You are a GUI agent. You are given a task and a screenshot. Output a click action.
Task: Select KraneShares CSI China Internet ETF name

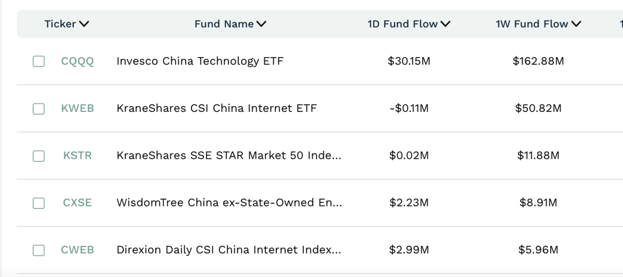pos(216,108)
